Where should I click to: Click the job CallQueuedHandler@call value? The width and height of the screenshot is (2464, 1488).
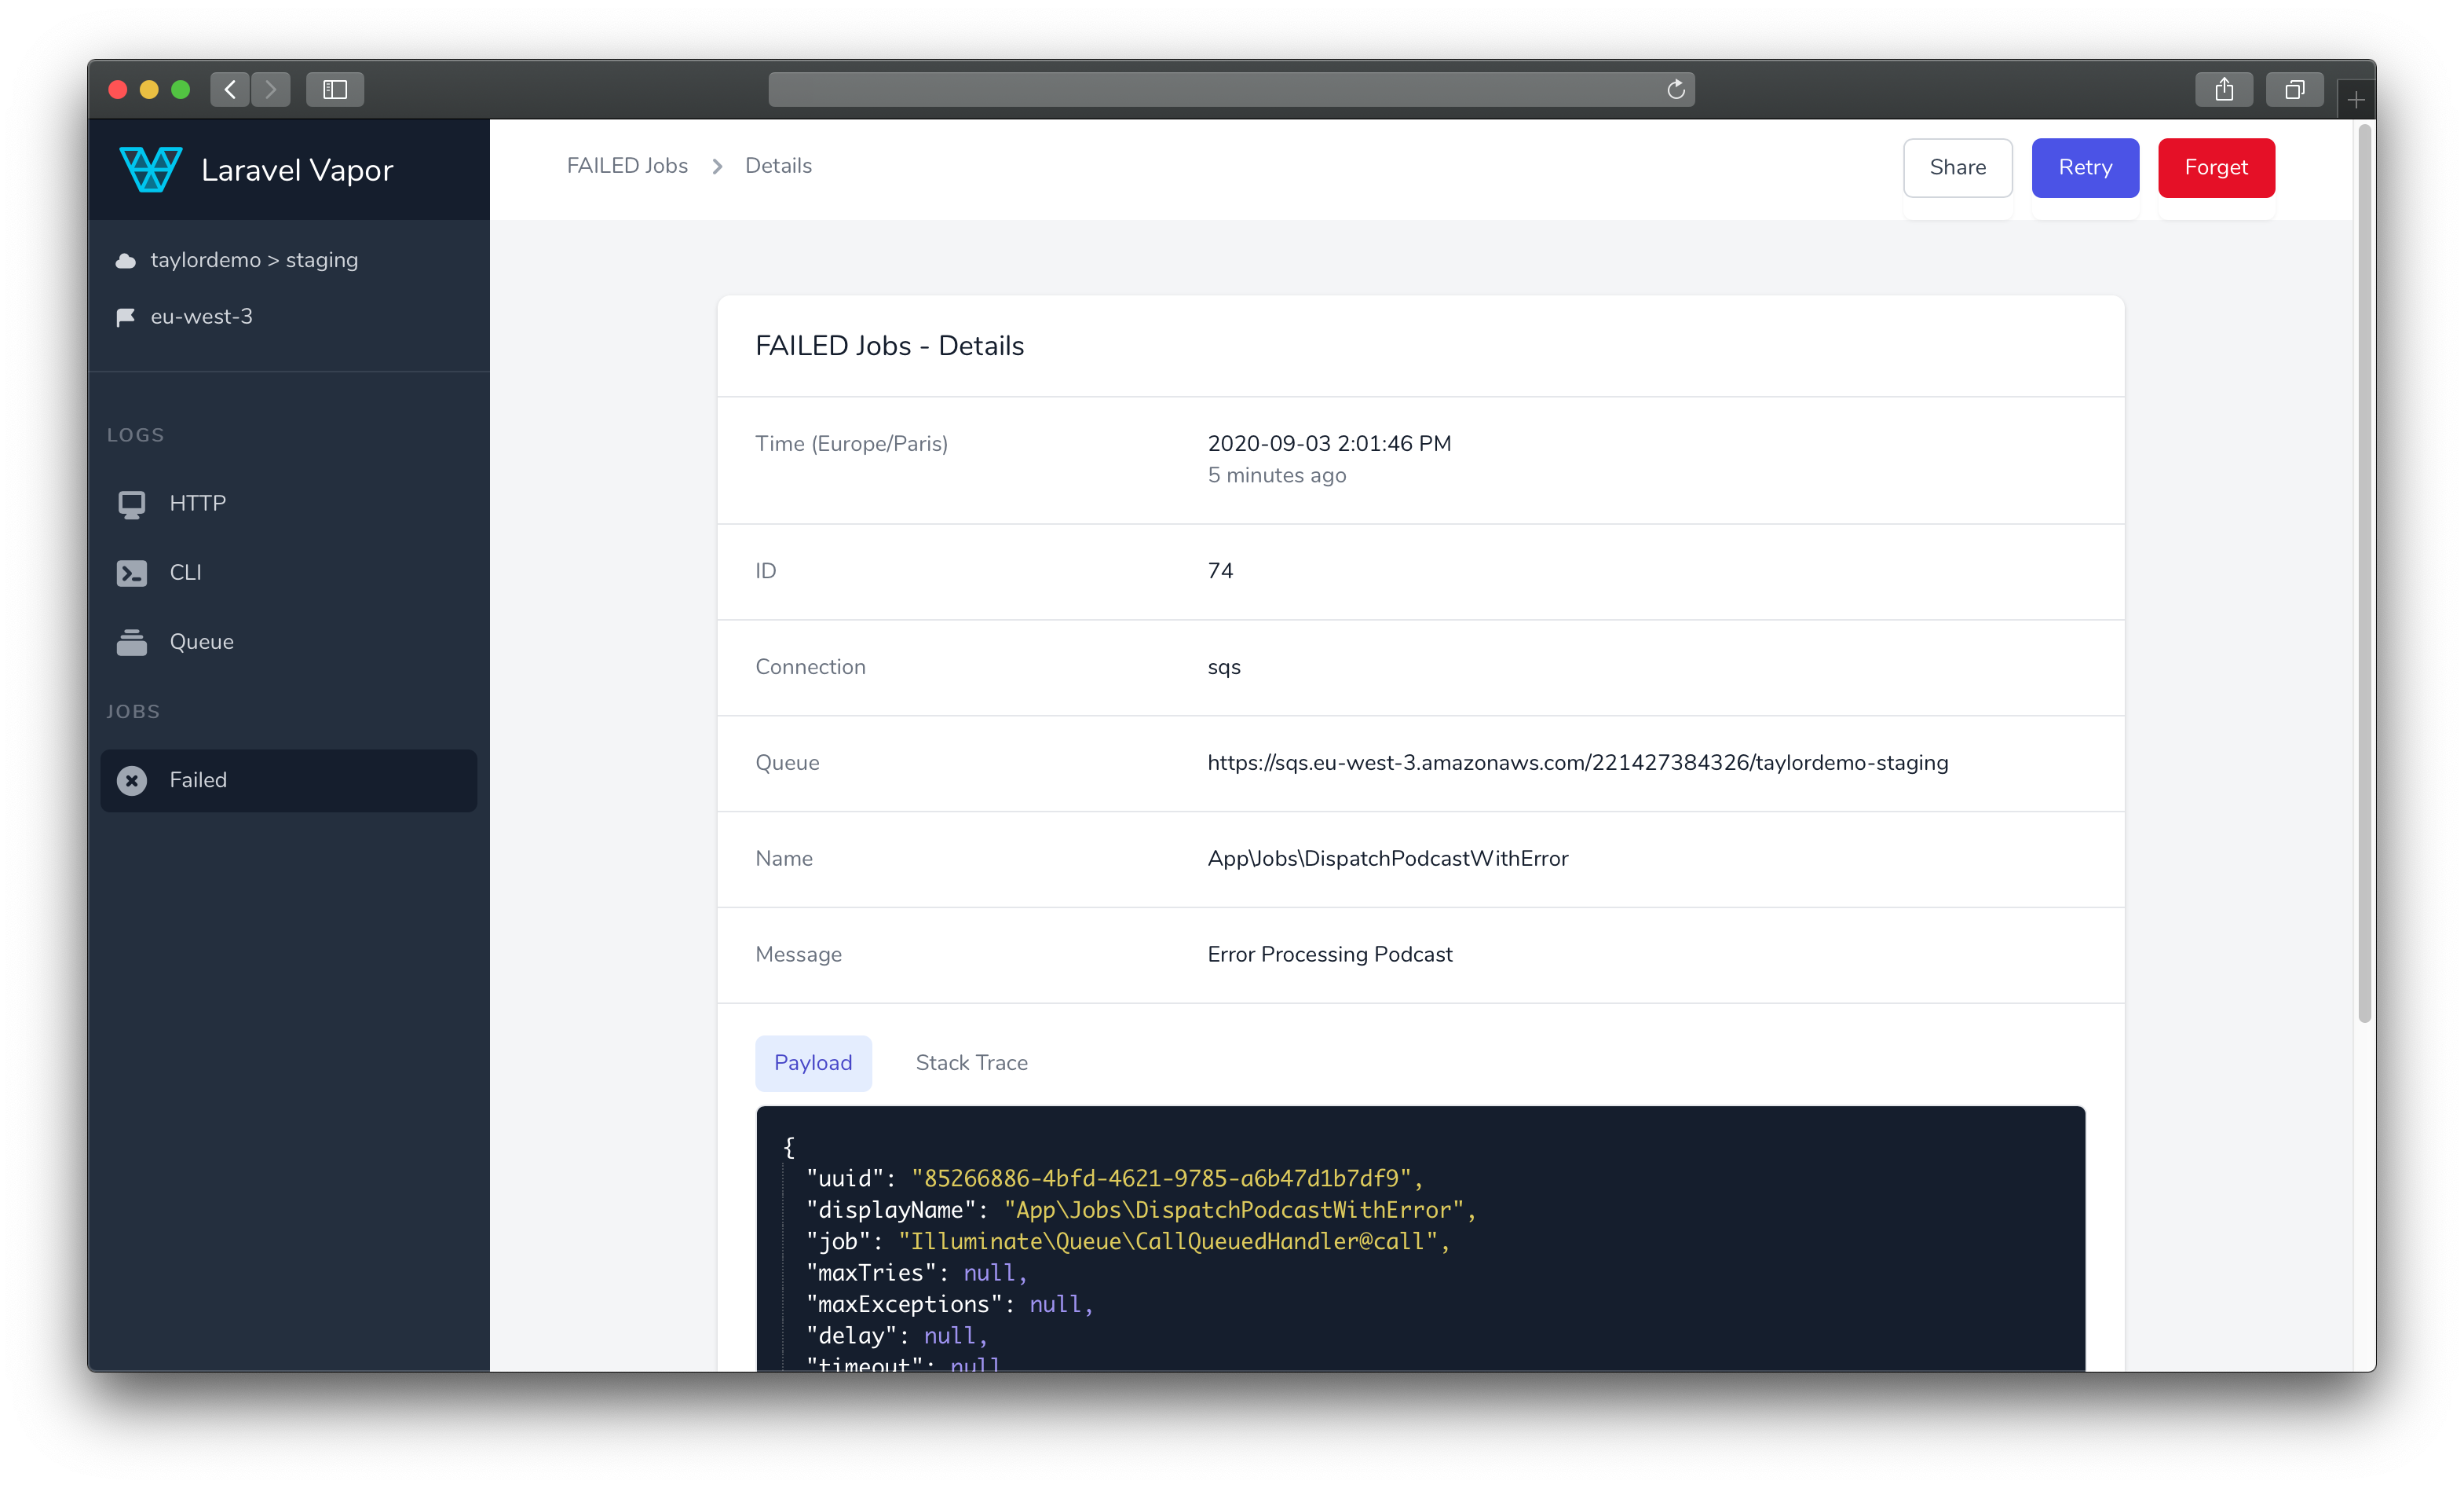click(x=1167, y=1242)
